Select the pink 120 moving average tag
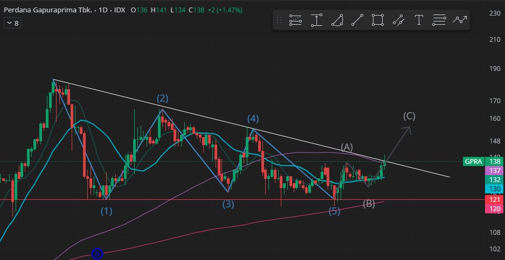The image size is (505, 260). pyautogui.click(x=495, y=209)
